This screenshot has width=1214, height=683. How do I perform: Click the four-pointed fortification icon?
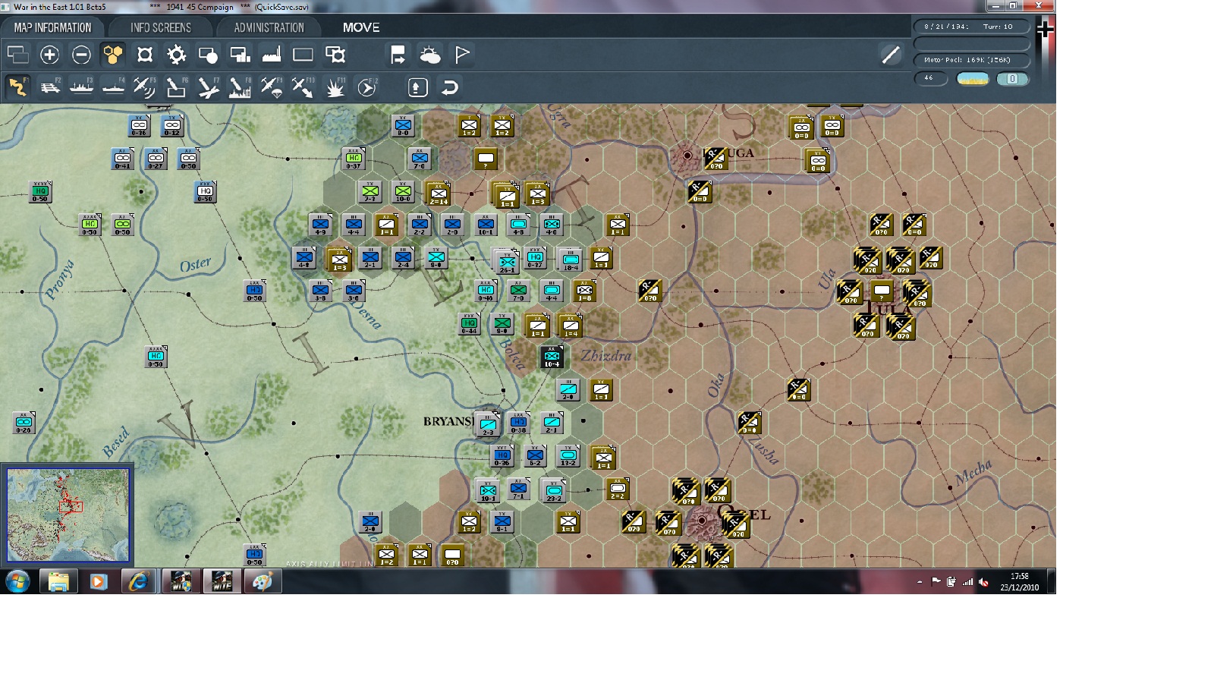pos(145,55)
